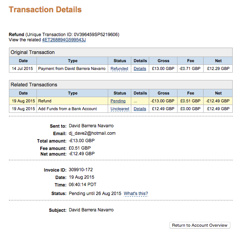Click the "What's this?" help link

(x=136, y=194)
